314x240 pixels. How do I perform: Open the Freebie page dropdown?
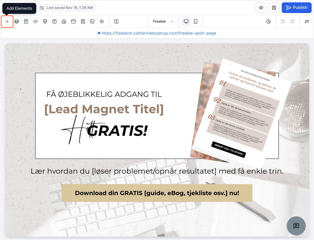(x=163, y=21)
